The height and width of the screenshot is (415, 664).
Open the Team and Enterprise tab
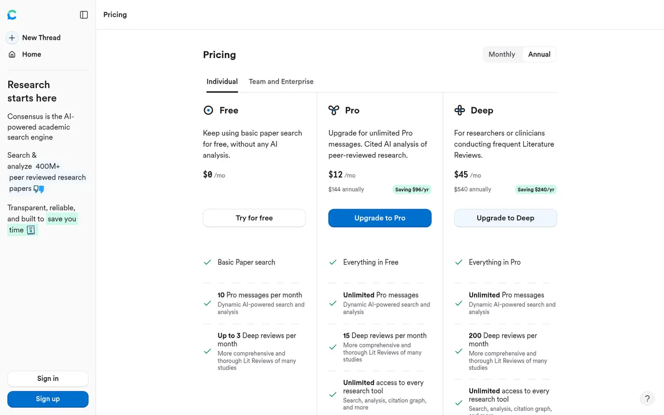tap(281, 81)
